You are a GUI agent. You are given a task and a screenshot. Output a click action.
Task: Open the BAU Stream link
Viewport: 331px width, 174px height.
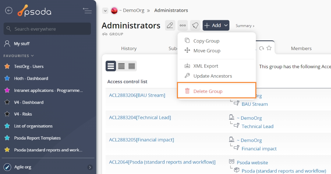tap(255, 104)
